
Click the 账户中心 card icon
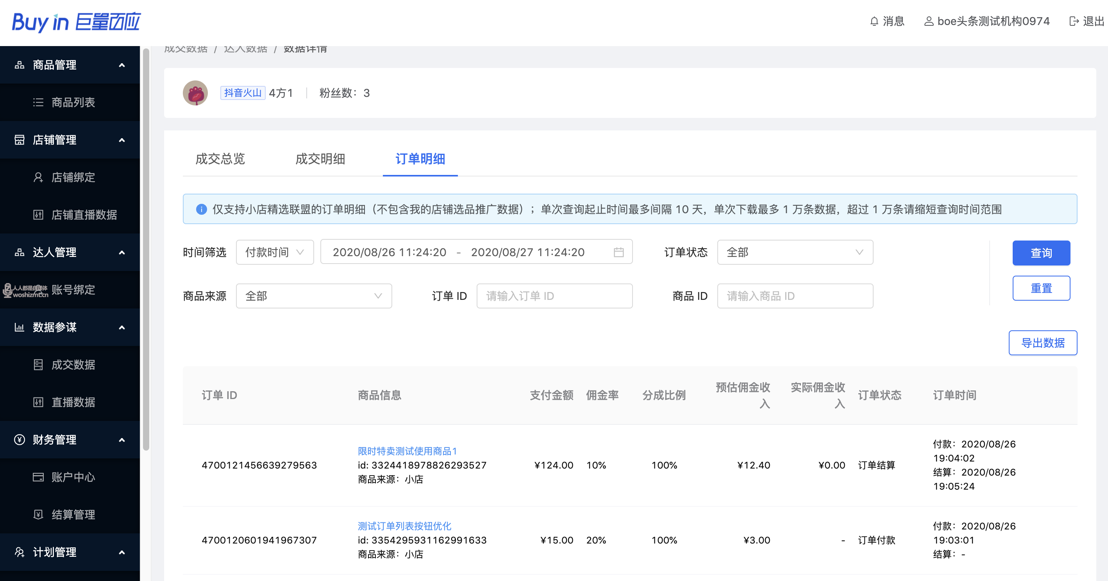(x=38, y=477)
